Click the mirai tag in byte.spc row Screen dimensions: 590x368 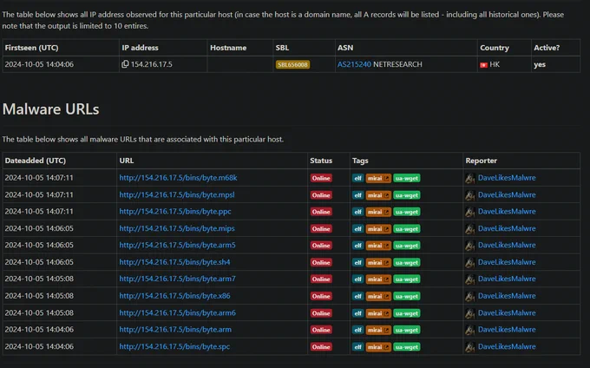tap(378, 347)
